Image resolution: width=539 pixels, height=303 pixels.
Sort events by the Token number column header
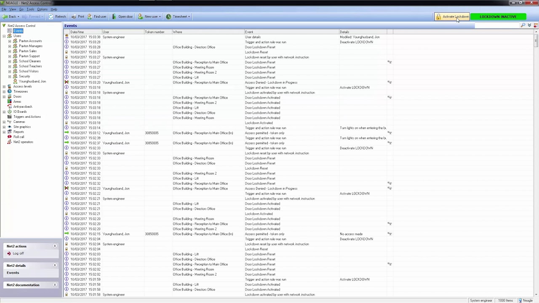tap(157, 32)
